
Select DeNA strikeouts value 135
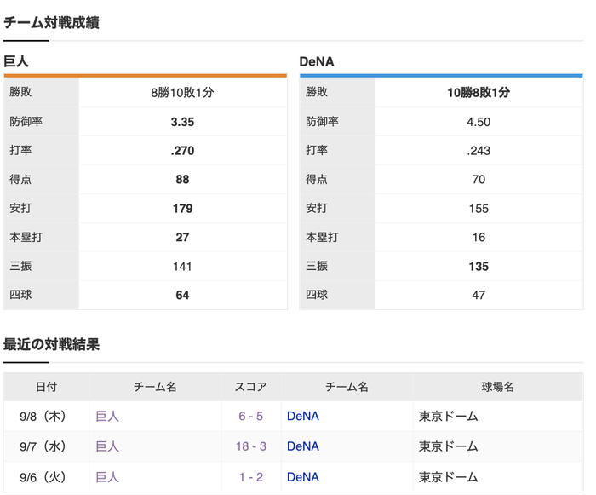click(x=479, y=267)
